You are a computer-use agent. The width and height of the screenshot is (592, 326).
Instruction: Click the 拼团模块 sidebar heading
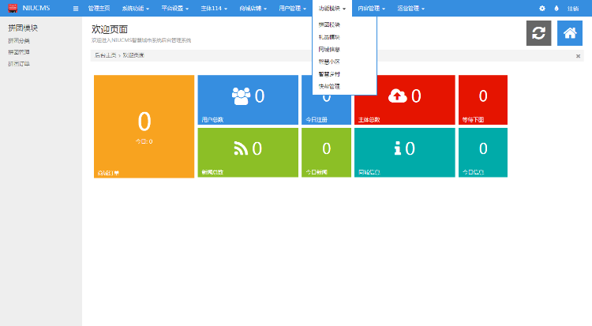point(23,28)
